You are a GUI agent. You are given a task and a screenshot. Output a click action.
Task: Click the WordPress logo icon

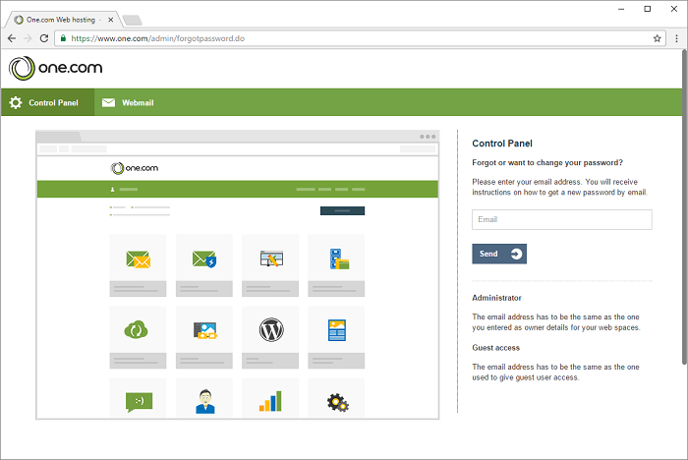[271, 329]
